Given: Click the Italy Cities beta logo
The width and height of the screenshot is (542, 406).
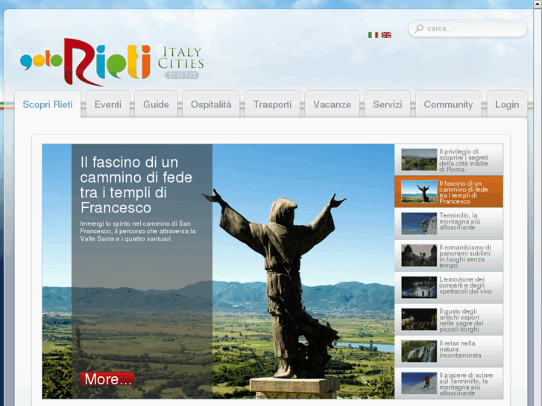Looking at the screenshot, I should 180,63.
